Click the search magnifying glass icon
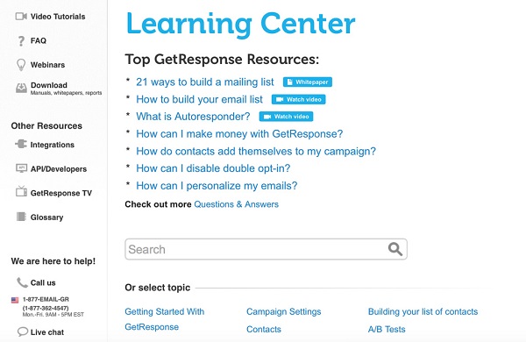Image resolution: width=526 pixels, height=342 pixels. click(394, 249)
